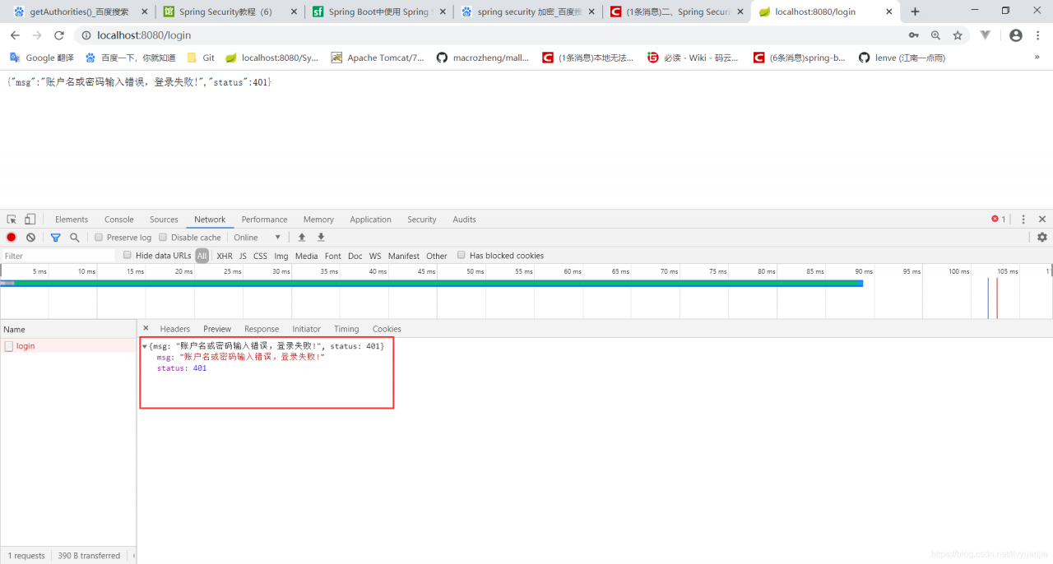The height and width of the screenshot is (564, 1053).
Task: Stop recording network log red button
Action: click(12, 238)
